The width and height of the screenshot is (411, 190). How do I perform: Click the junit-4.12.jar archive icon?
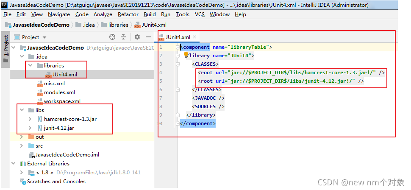pos(39,128)
